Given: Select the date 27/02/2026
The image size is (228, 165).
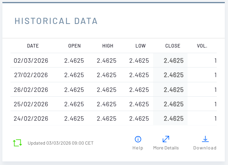Looking at the screenshot, I should pos(31,75).
